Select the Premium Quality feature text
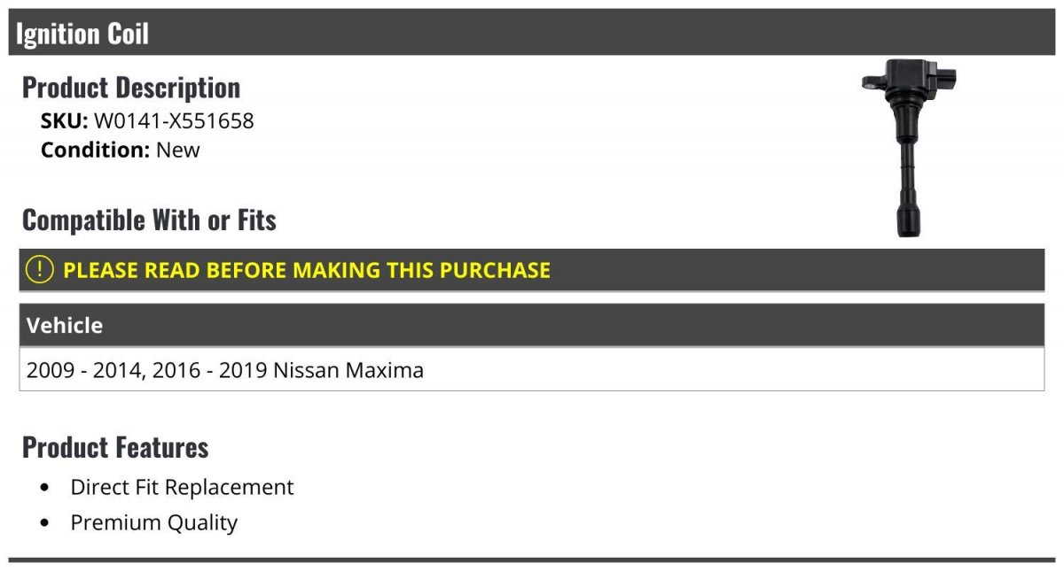 click(x=154, y=523)
